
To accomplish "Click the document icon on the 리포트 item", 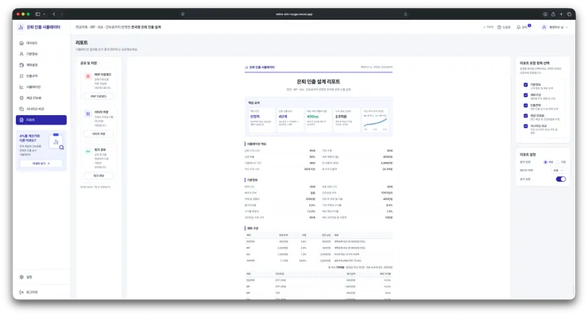I will pos(21,120).
